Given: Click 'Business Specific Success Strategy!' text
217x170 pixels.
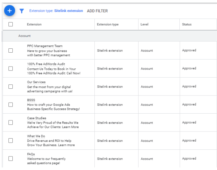Looking at the screenshot, I should pyautogui.click(x=53, y=109).
